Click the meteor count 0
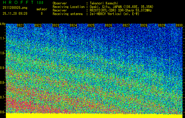 pyautogui.click(x=42, y=14)
